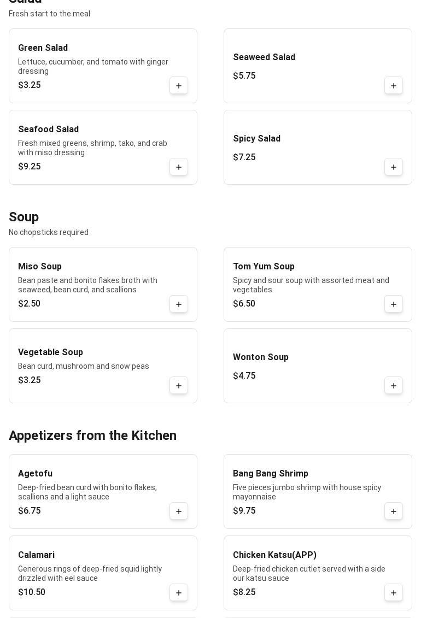
Task: Open the Green Salad item title
Action: 43,48
